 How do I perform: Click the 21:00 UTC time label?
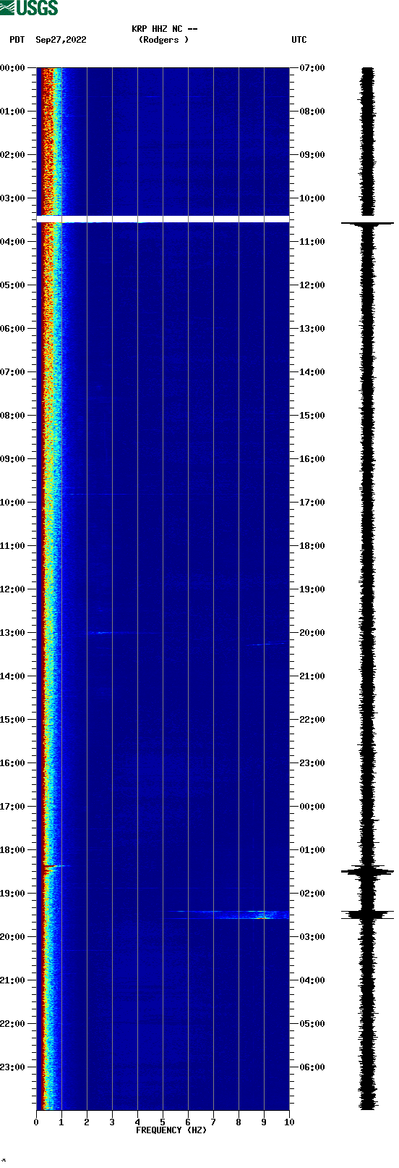312,676
